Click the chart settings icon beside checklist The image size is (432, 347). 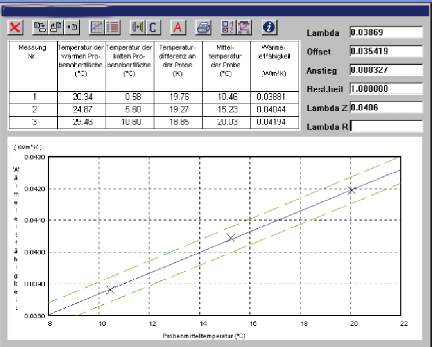pos(244,27)
